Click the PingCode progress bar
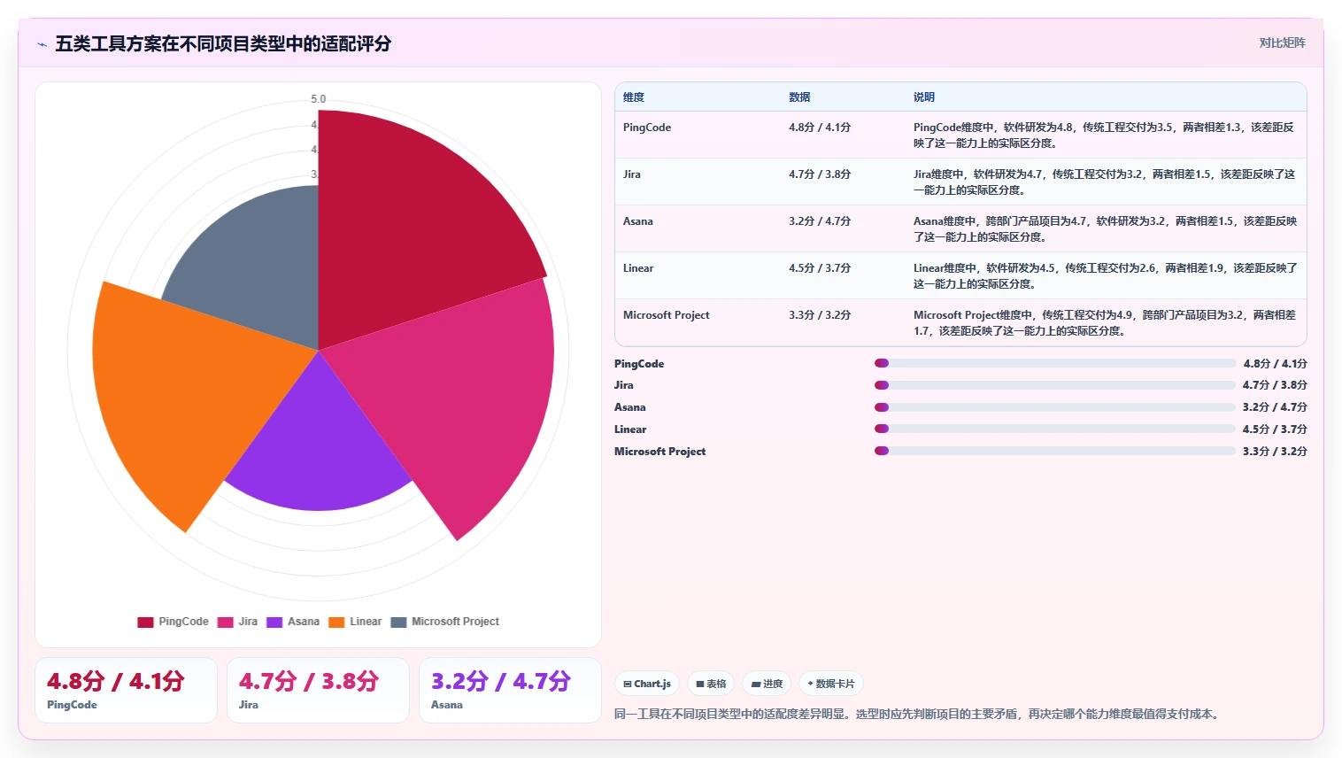 click(x=1055, y=363)
